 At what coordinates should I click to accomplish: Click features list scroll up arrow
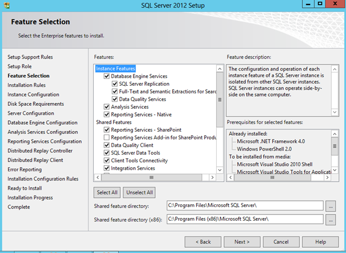[x=220, y=69]
